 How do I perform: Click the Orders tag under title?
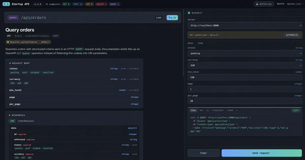pyautogui.click(x=18, y=36)
